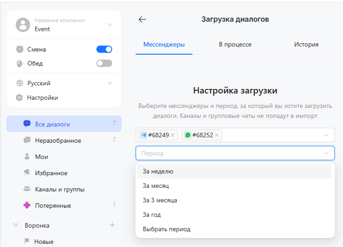Image resolution: width=343 pixels, height=247 pixels.
Task: Click the Период input field
Action: [x=230, y=153]
